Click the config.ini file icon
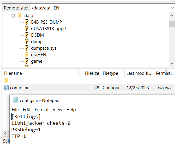The width and height of the screenshot is (175, 144). 6,88
